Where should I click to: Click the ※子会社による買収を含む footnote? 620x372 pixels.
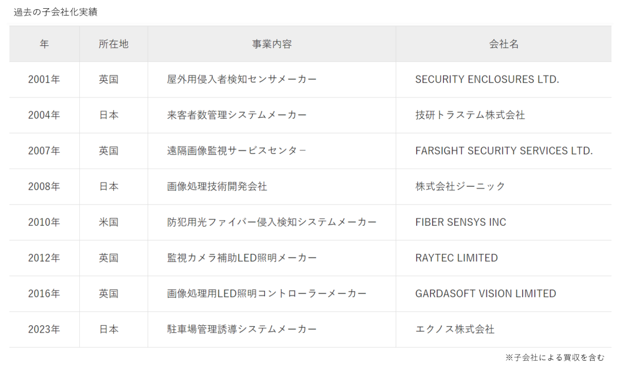(554, 358)
